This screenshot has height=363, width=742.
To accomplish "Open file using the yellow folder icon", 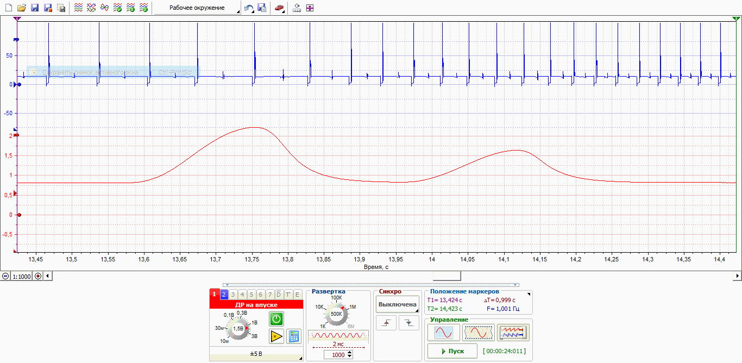I will [22, 8].
